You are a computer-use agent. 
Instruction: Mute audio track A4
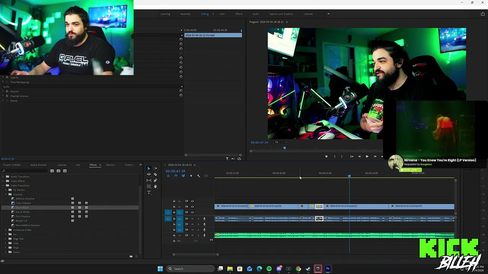(192, 235)
